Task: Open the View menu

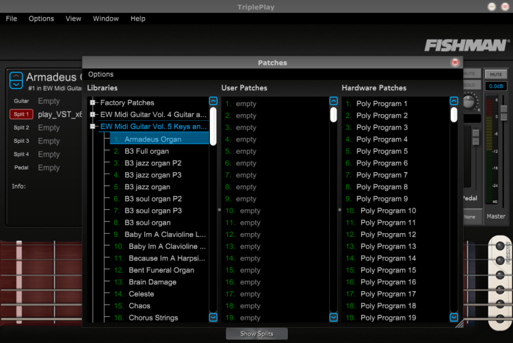Action: tap(73, 18)
